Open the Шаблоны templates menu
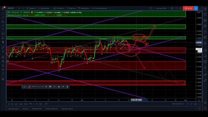The height and width of the screenshot is (117, 208). pyautogui.click(x=71, y=8)
